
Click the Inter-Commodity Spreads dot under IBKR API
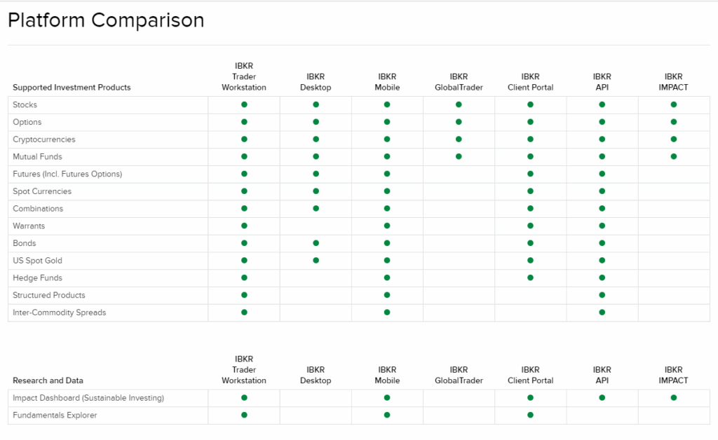click(602, 312)
